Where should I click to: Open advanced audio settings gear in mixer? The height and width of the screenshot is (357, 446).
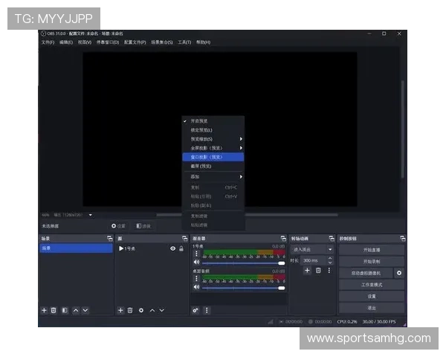tap(195, 310)
